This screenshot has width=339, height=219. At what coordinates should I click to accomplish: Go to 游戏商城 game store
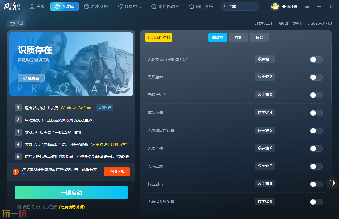tap(96, 6)
